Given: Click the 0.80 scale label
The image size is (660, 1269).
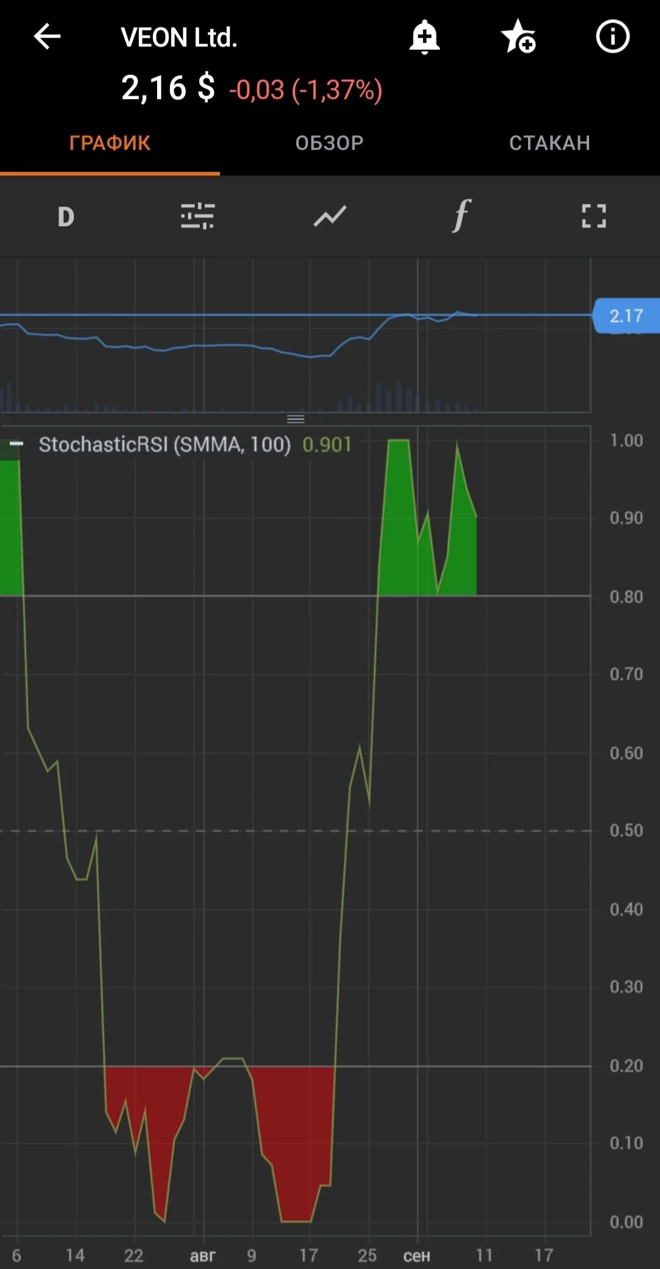Looking at the screenshot, I should click(626, 597).
